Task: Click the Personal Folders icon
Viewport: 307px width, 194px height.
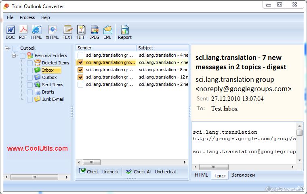Action: 30,55
